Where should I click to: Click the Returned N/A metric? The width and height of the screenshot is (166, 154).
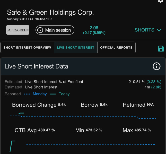point(138,105)
